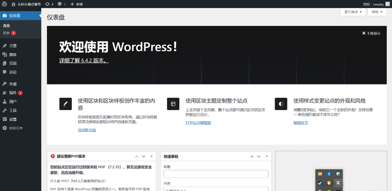Collapse the 快速草稿 panel
Viewport: 392px width, 191px height.
[267, 156]
